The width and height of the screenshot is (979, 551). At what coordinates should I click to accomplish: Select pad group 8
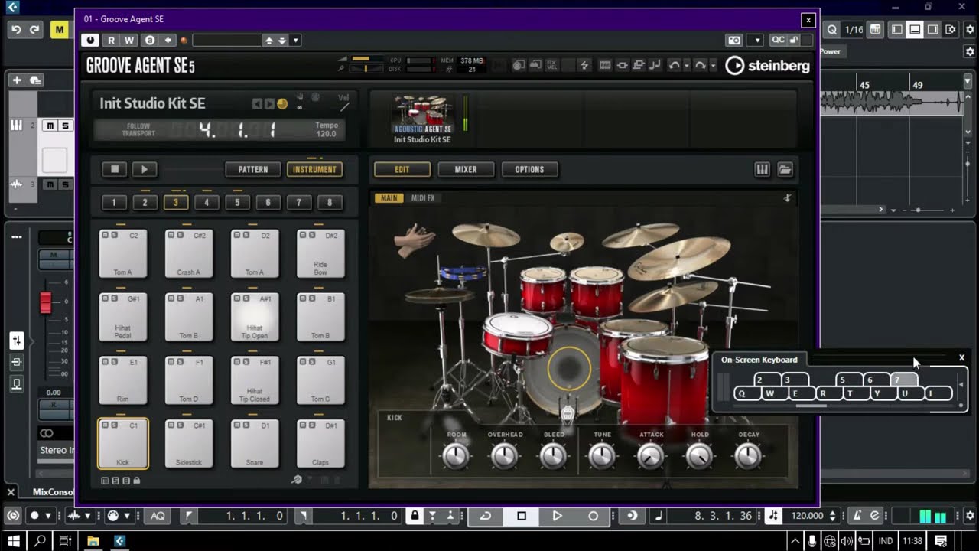330,202
